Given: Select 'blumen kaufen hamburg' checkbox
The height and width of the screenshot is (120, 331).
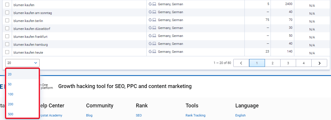Looking at the screenshot, I should (7, 44).
